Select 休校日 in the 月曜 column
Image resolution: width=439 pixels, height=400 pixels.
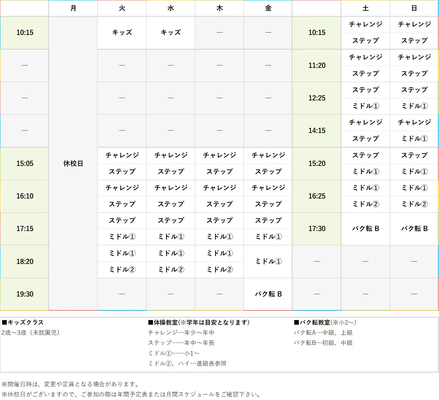click(x=73, y=164)
